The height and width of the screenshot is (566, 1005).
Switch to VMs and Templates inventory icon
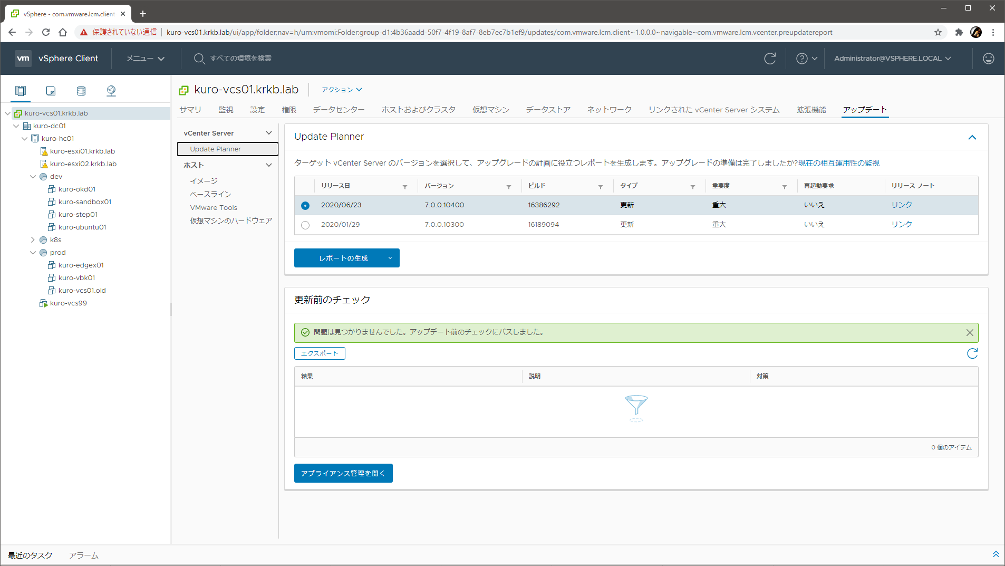pyautogui.click(x=51, y=91)
